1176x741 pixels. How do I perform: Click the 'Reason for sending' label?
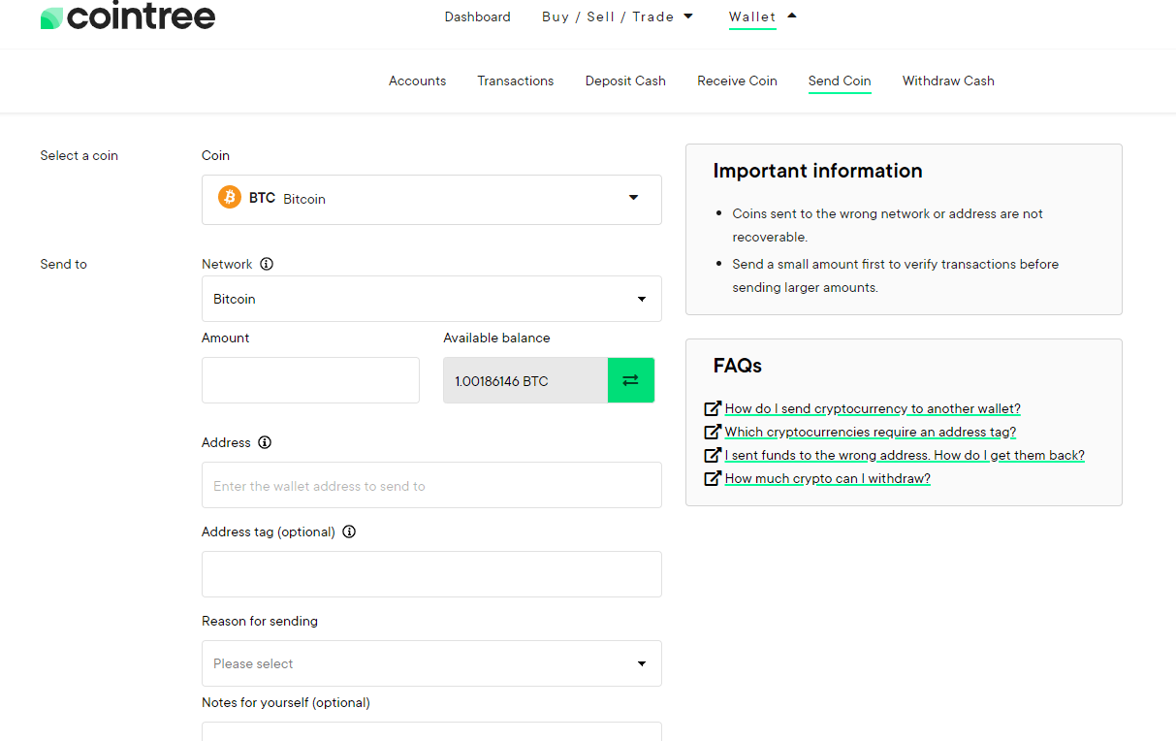[260, 621]
